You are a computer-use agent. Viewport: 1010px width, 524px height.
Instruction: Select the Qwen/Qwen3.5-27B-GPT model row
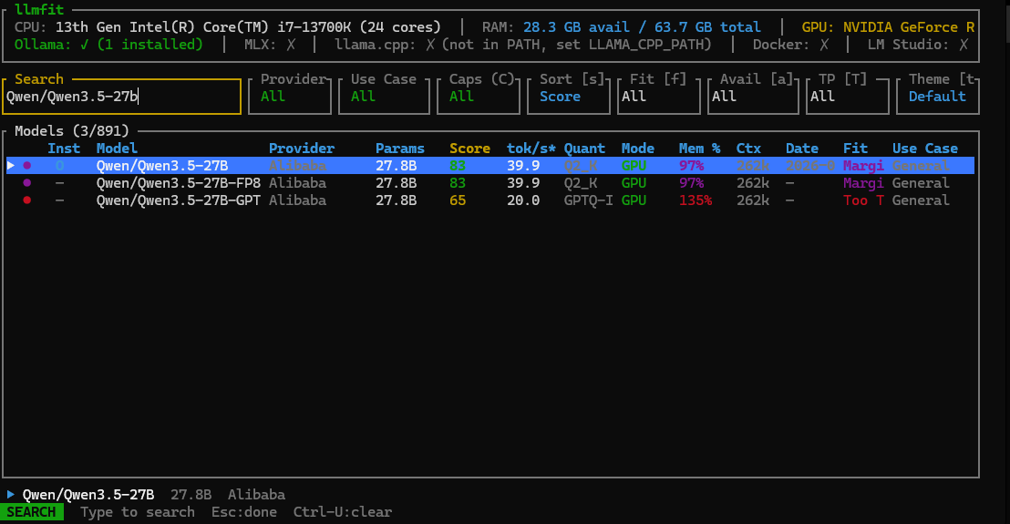coord(490,200)
